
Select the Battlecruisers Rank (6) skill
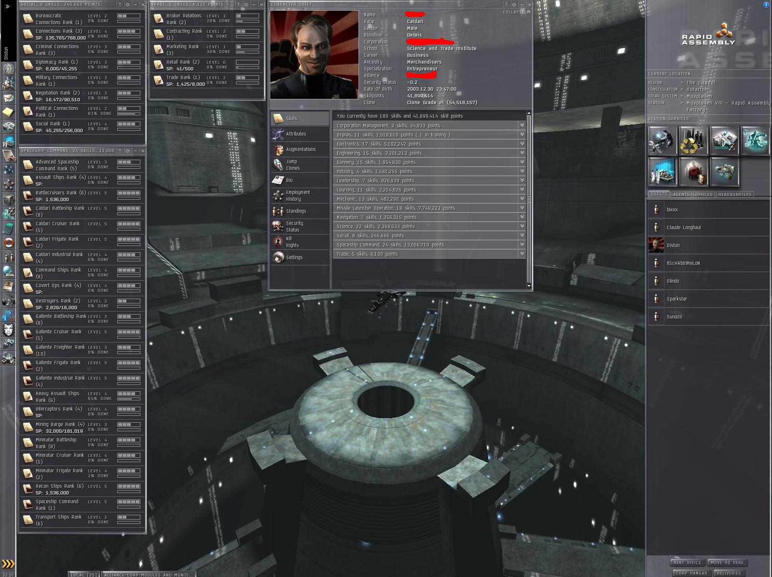(x=82, y=195)
